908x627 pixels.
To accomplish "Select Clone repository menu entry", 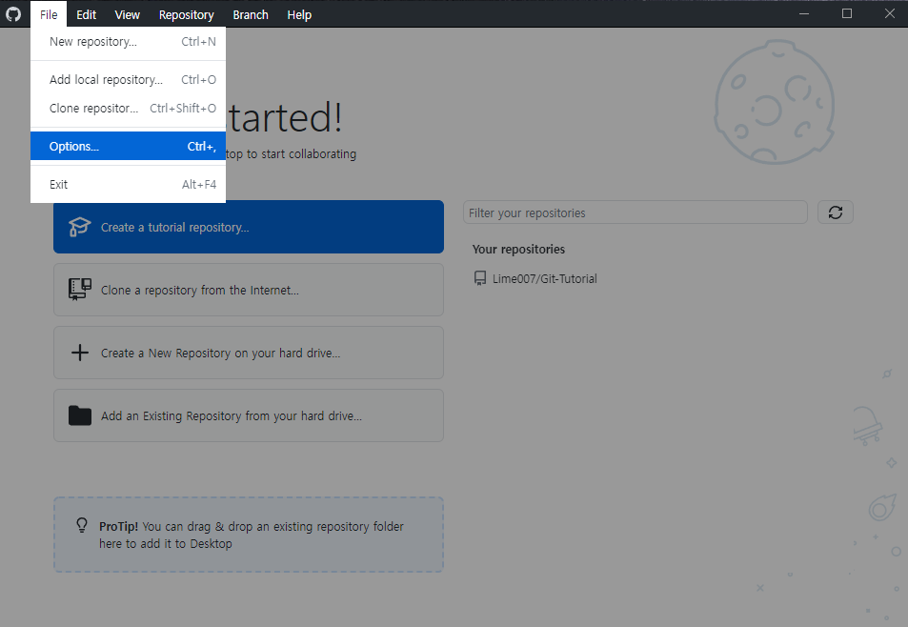I will coord(128,109).
